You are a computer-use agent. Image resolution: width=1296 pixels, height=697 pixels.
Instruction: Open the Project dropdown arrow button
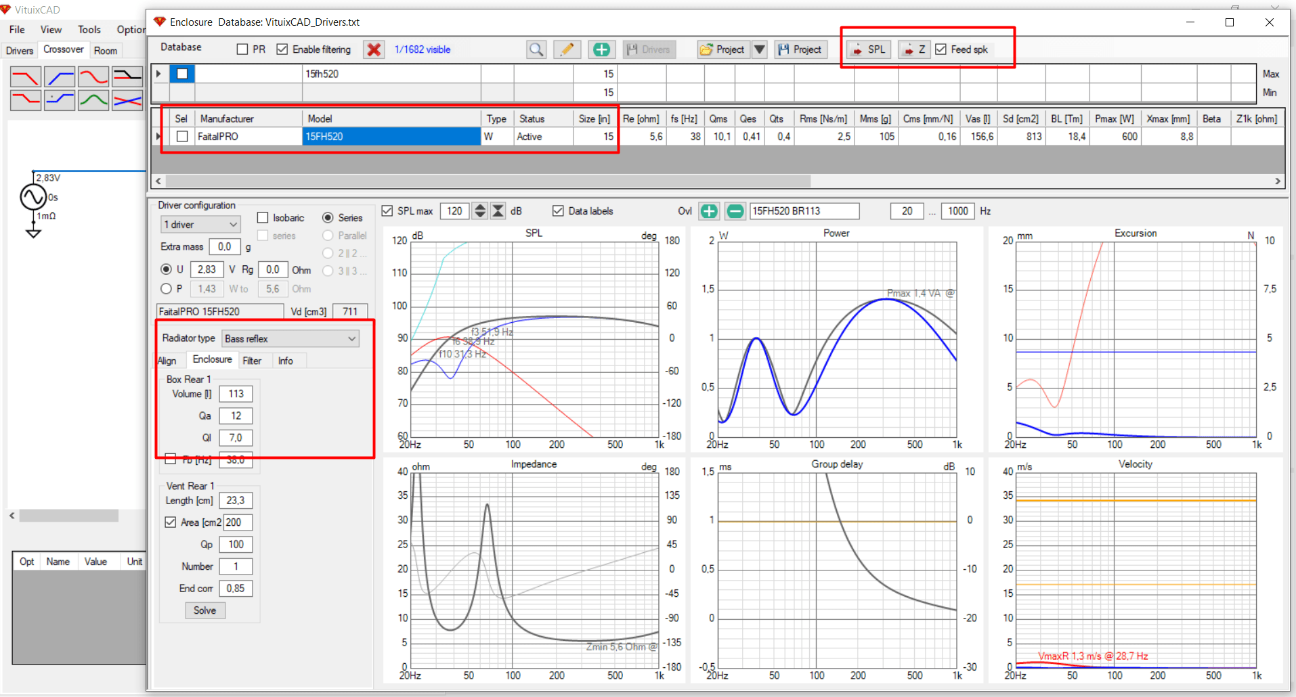(760, 49)
